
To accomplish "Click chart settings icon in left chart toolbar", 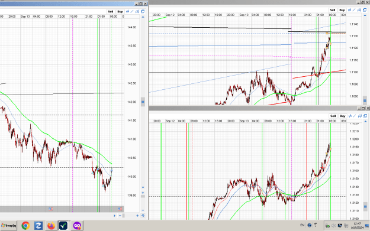I will (x=137, y=11).
